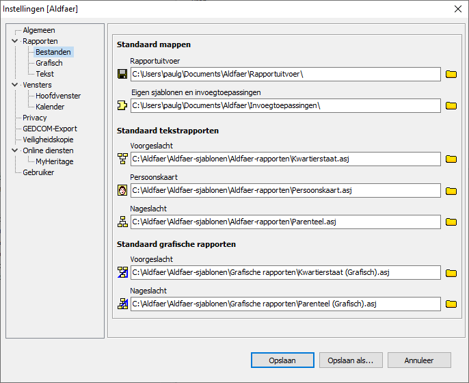Viewport: 469px width, 383px height.
Task: Browse for Kwartierstaat (Grafisch).asj file
Action: click(x=451, y=273)
